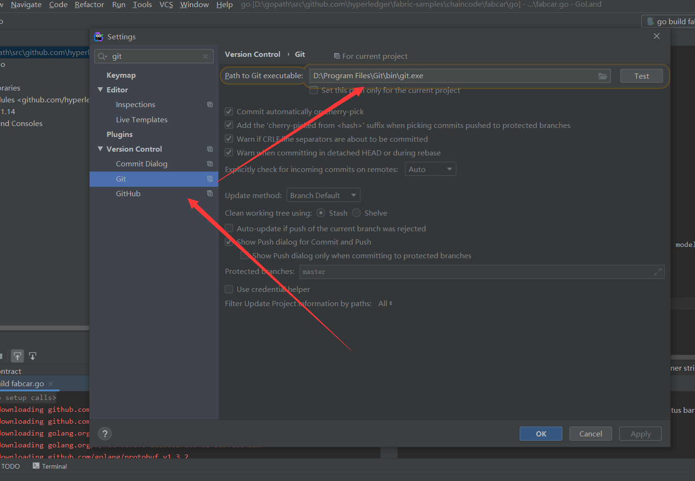Image resolution: width=695 pixels, height=481 pixels.
Task: Click the Path to Git executable text field
Action: (x=460, y=76)
